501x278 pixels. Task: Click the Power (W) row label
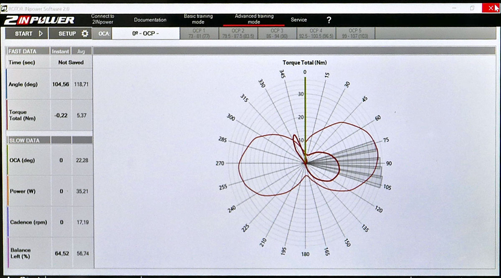point(23,191)
